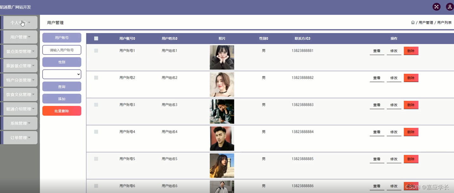Edit 用户账号4 with 修改 button
454x193 pixels.
(394, 132)
